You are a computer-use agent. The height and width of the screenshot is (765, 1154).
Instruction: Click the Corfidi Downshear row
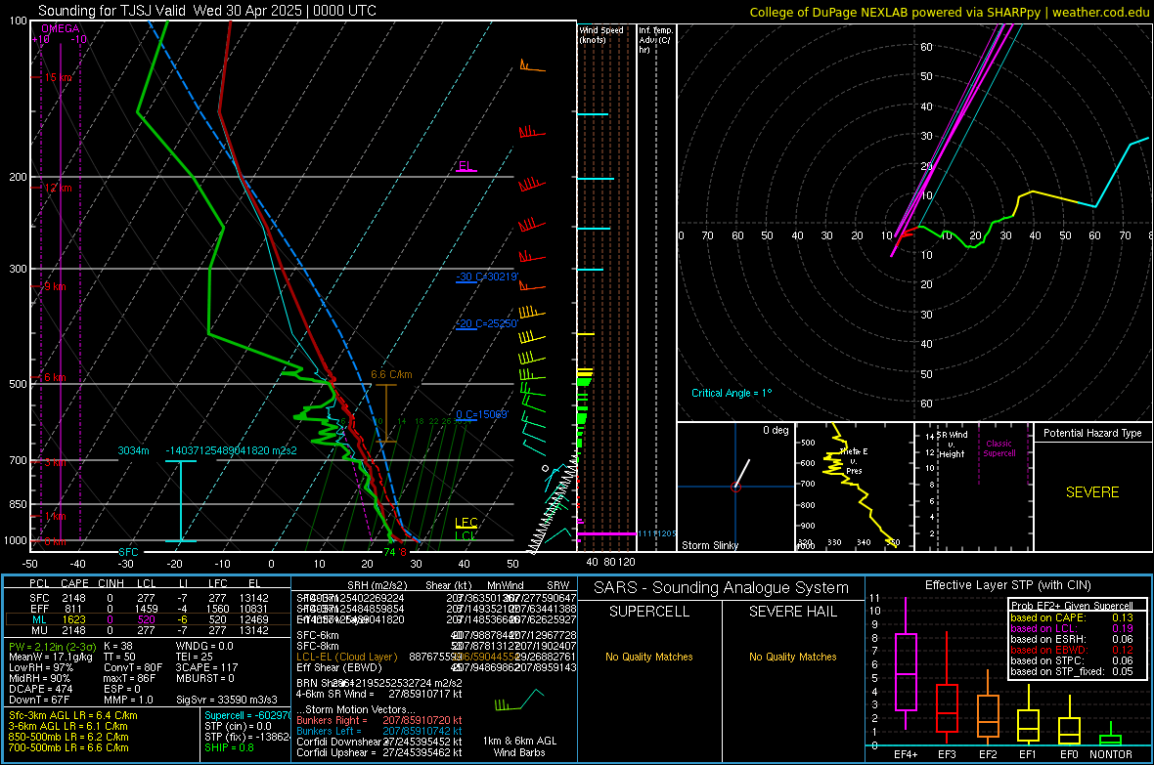point(379,743)
